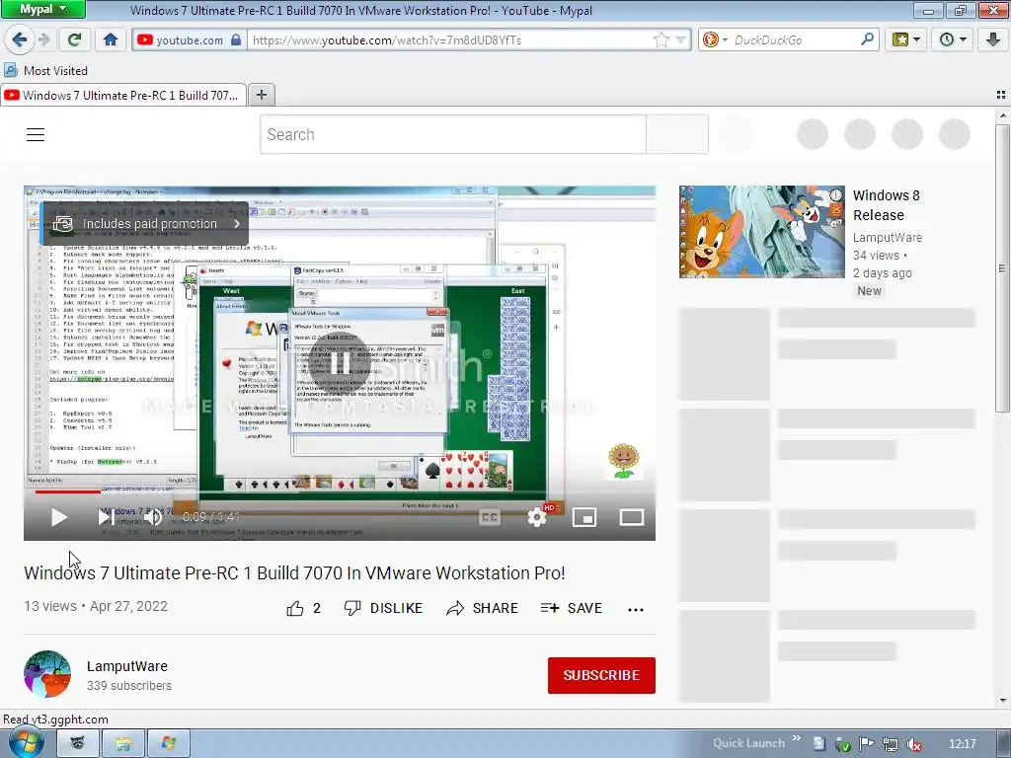Open the Mypal application menu button

click(42, 9)
